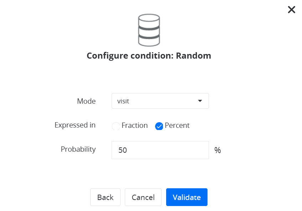This screenshot has height=211, width=302.
Task: Click the 'Probability' field label
Action: click(x=78, y=149)
